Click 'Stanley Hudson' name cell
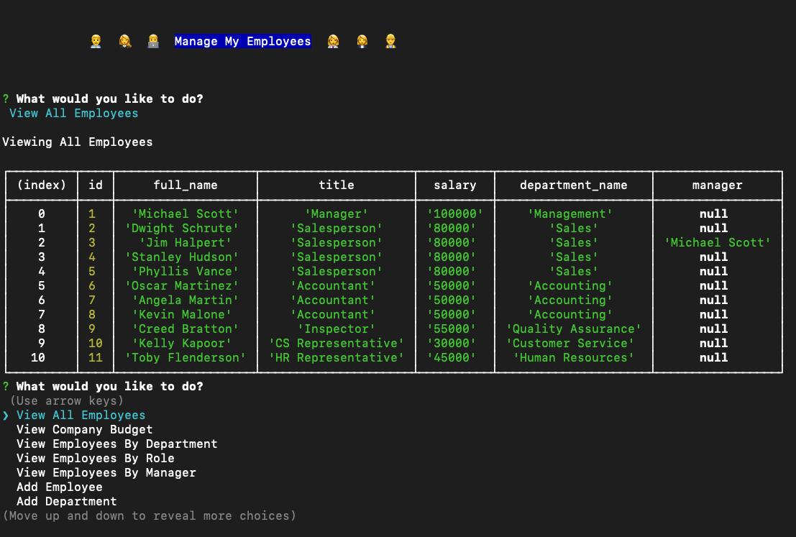Viewport: 796px width, 537px height. (x=182, y=257)
